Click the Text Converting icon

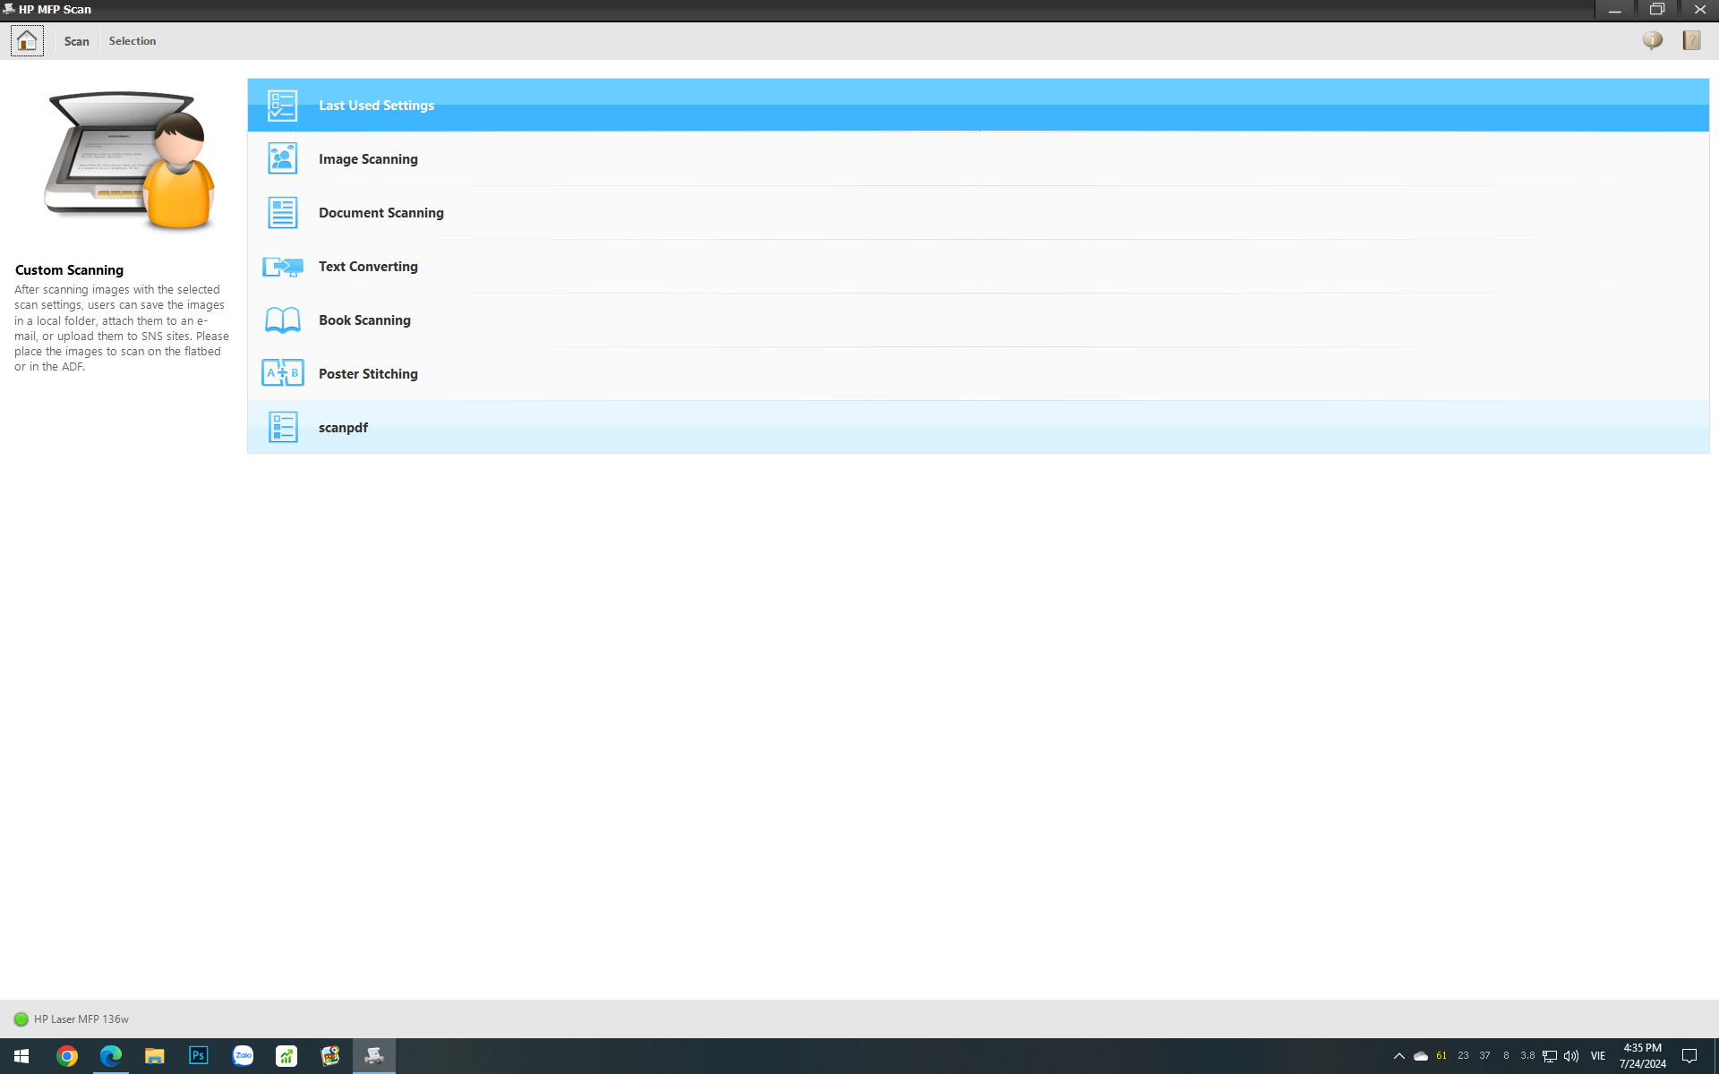(x=282, y=267)
